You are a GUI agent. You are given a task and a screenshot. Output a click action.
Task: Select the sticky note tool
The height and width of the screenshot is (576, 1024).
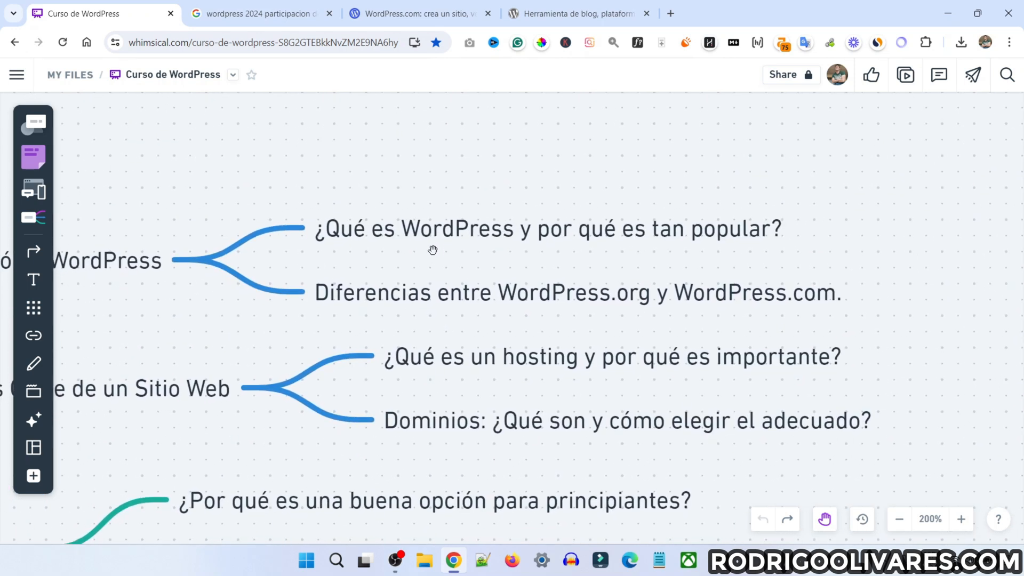pos(34,157)
